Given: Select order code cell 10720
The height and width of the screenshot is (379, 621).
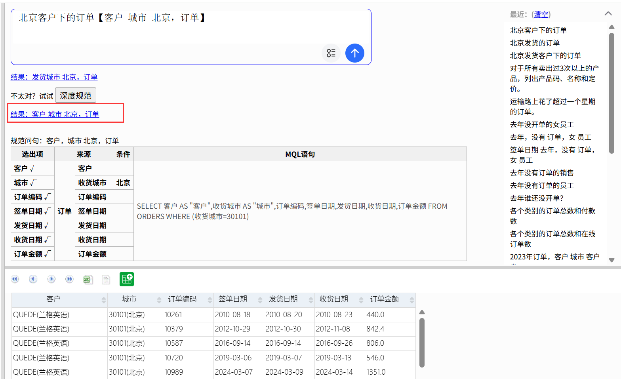Looking at the screenshot, I should pyautogui.click(x=188, y=358).
